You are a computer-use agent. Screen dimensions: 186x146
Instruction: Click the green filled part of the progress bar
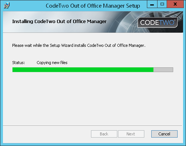pos(83,70)
